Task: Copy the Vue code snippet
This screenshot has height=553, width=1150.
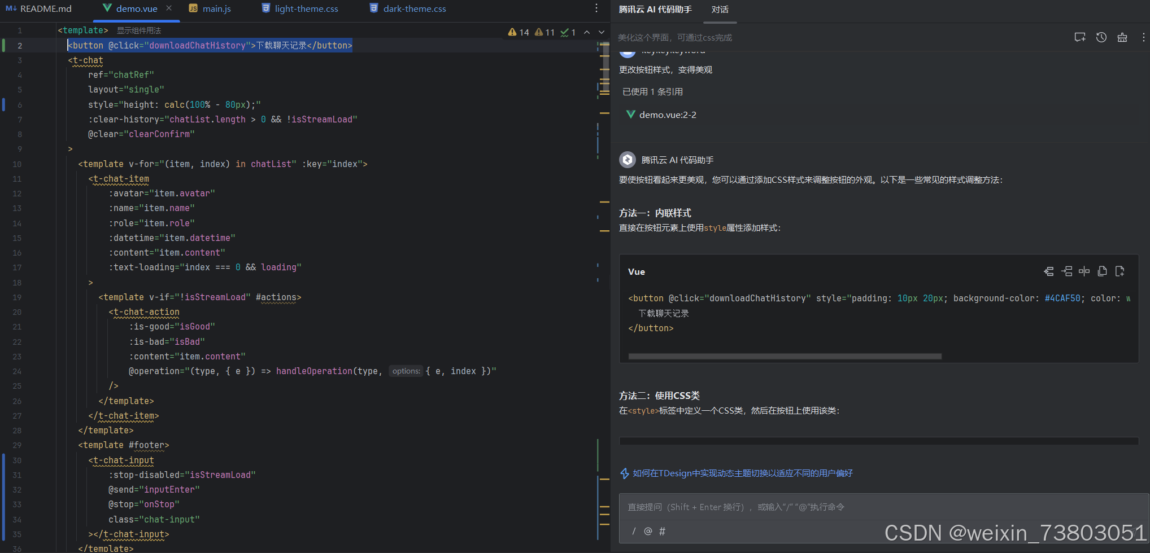Action: pos(1102,271)
